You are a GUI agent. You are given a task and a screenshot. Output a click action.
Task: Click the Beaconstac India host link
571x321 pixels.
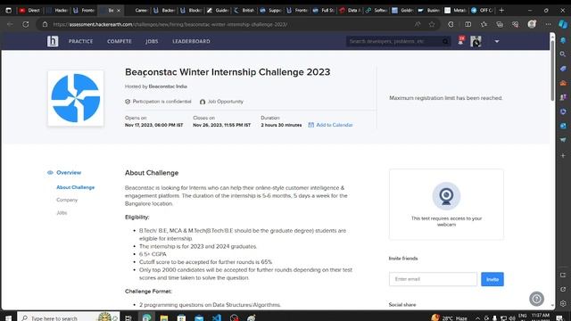coord(168,86)
